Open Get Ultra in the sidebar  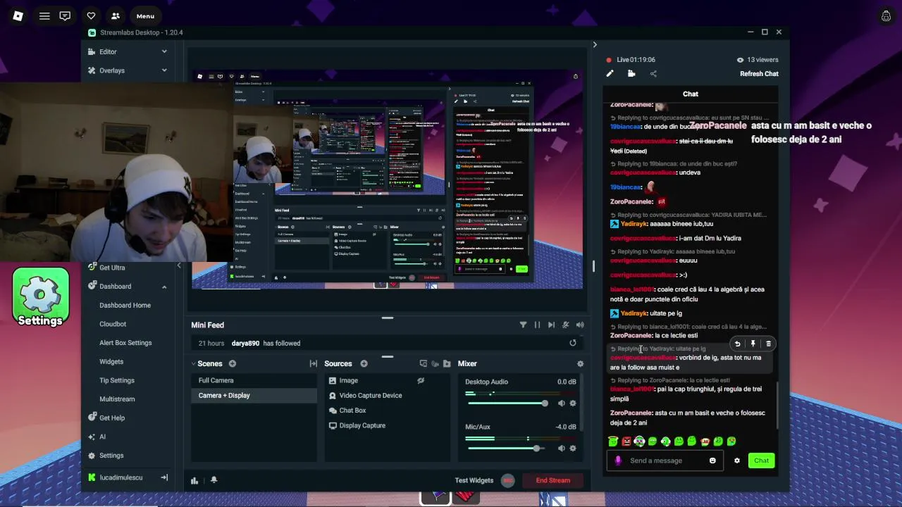112,268
